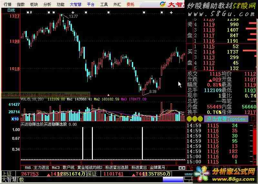
Task: Click the plus info marker above 13.77 label
Action: [73, 12]
